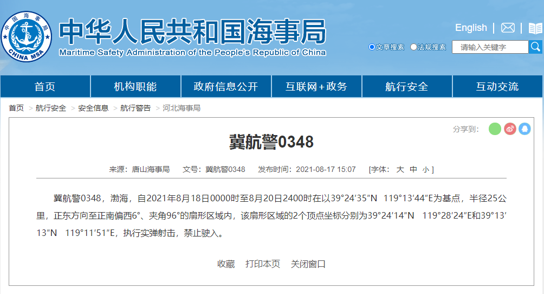Expand the 政府信息公开 navigation menu

click(x=226, y=87)
